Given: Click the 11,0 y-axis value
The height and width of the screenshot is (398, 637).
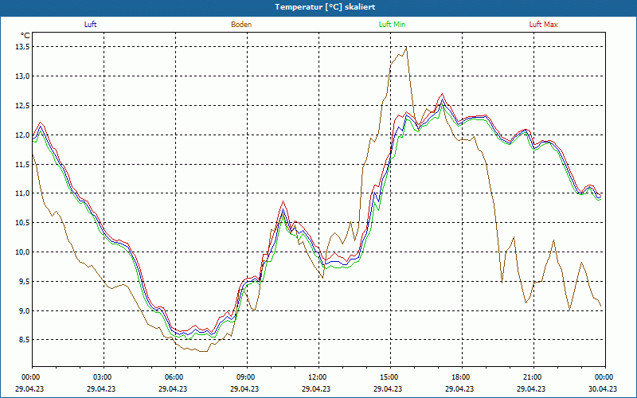Looking at the screenshot, I should (22, 193).
